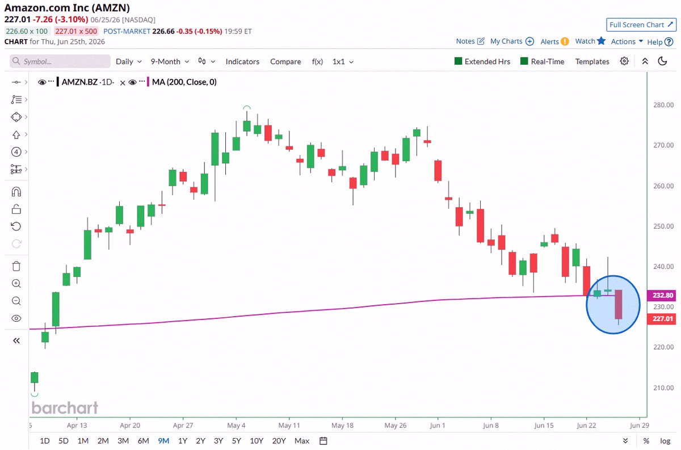Image resolution: width=681 pixels, height=450 pixels.
Task: Collapse the left drawing toolbar with double-arrow
Action: [x=16, y=340]
